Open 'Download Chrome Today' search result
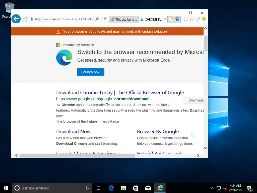The image size is (257, 193). [120, 92]
